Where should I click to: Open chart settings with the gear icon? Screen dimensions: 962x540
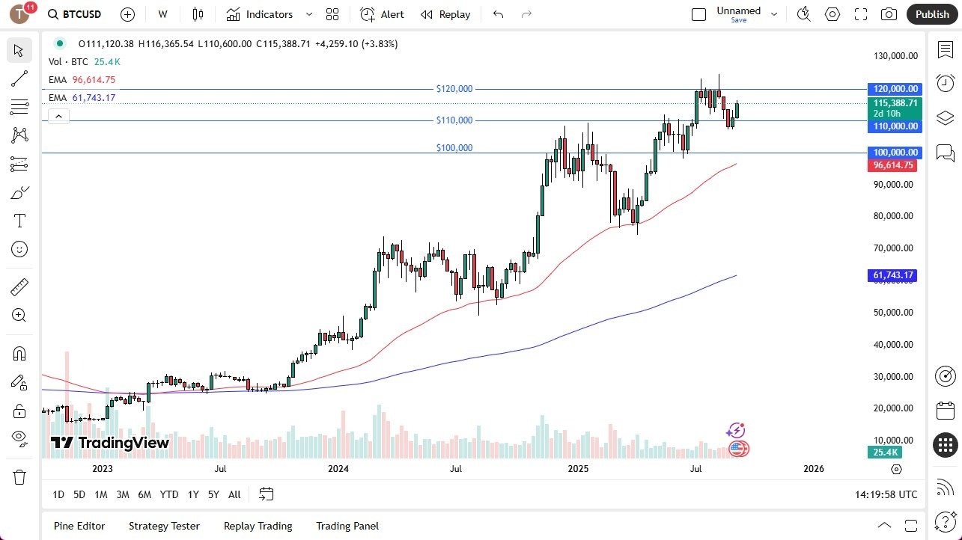click(x=832, y=13)
